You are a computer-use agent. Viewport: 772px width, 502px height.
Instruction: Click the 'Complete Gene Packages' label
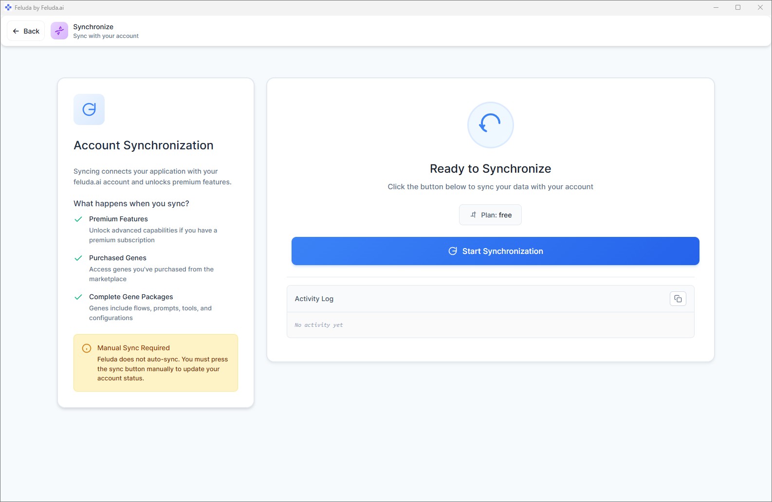(x=131, y=297)
